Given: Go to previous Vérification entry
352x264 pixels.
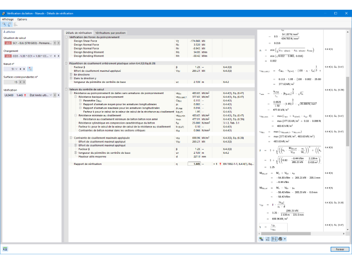Looking at the screenshot, I should [x=55, y=95].
